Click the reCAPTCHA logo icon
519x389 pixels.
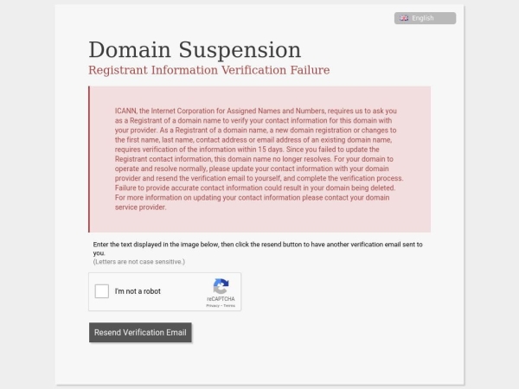[221, 286]
